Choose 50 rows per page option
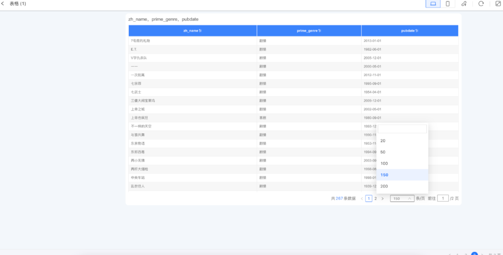The width and height of the screenshot is (503, 255). (402, 152)
